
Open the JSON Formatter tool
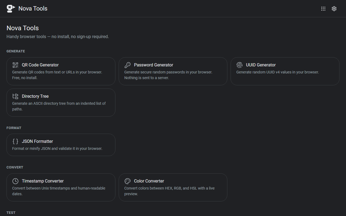61,145
